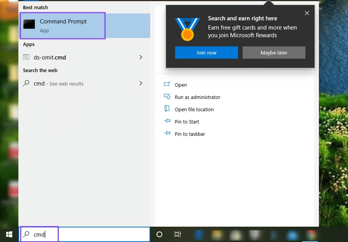The image size is (348, 242).
Task: Launch Command Prompt from Best match
Action: 62,25
